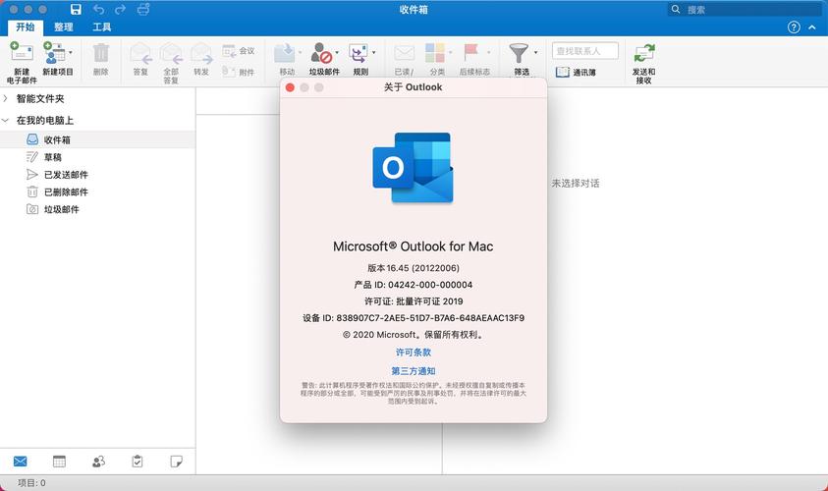The image size is (828, 491).
Task: Open the 第三方通知 link
Action: 414,370
